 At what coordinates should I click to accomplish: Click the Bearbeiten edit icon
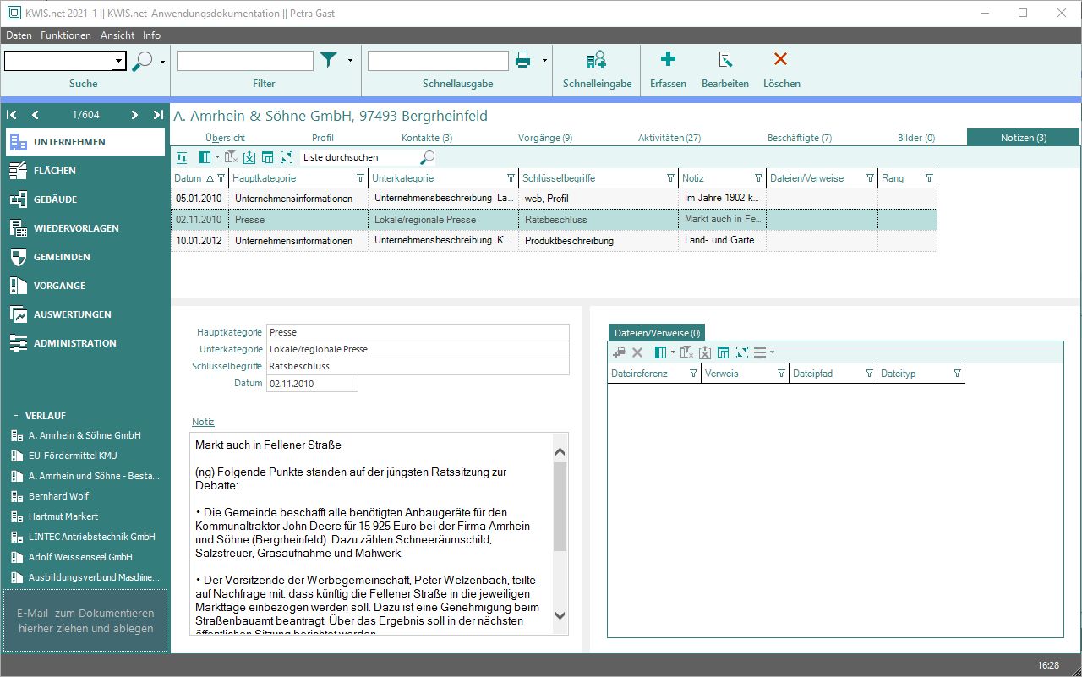click(724, 60)
